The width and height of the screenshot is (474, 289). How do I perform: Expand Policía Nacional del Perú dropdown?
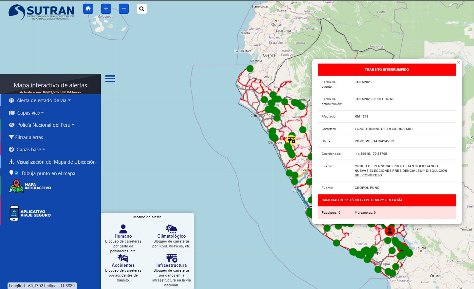[x=46, y=125]
